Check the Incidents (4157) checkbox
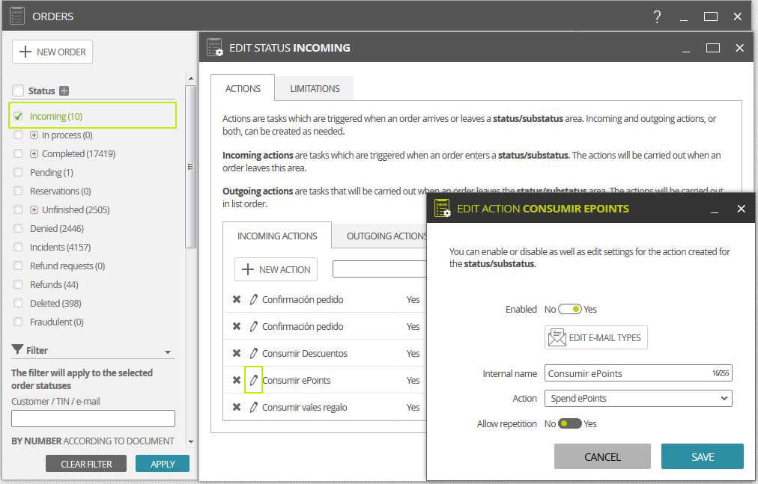758x484 pixels. pos(19,247)
